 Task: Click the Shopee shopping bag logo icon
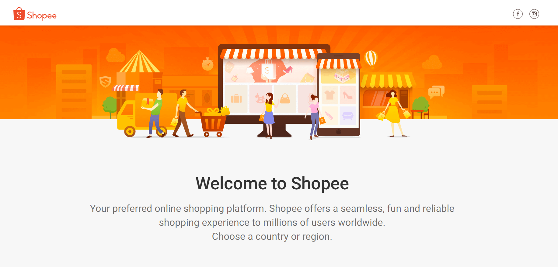point(19,14)
